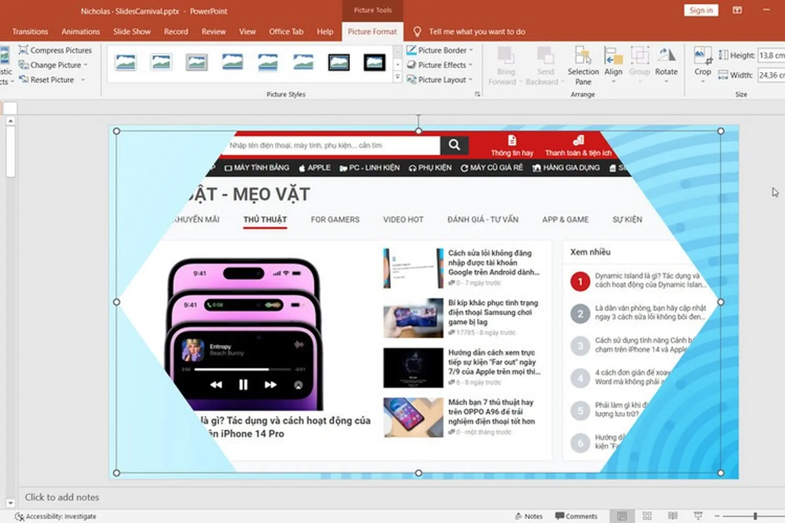Click Tell me what you want to do
The width and height of the screenshot is (785, 523).
[476, 31]
